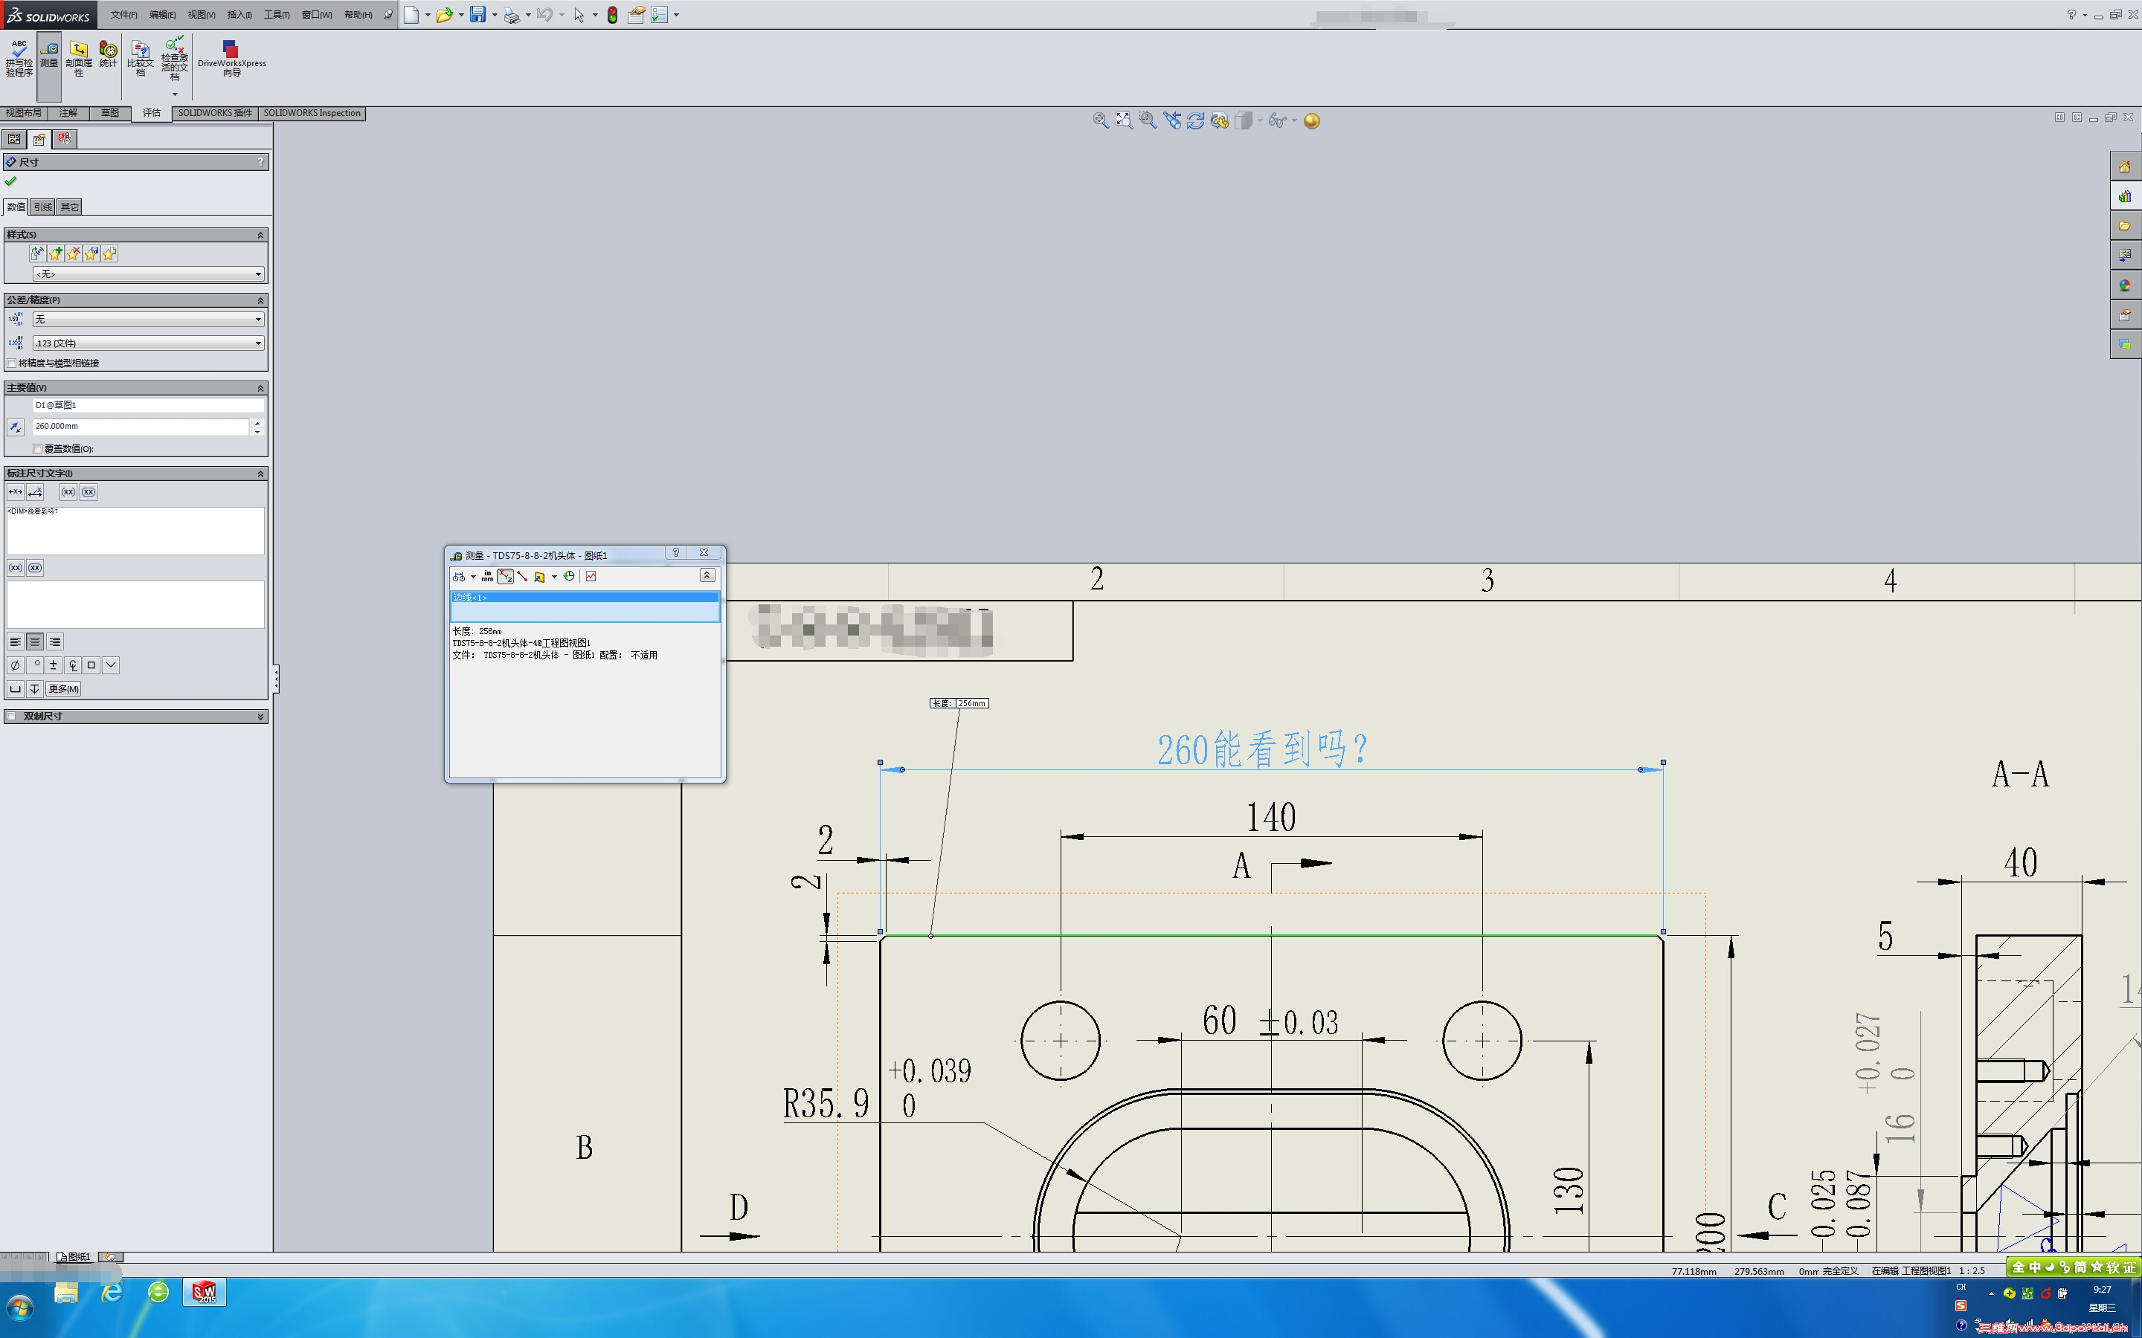Screen dimensions: 2142x1338
Task: Open the .123 (文件) precision dropdown
Action: tap(148, 343)
